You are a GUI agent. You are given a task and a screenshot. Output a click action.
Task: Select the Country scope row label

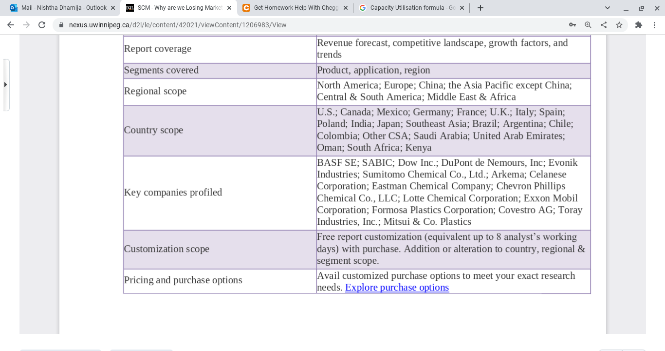click(153, 130)
